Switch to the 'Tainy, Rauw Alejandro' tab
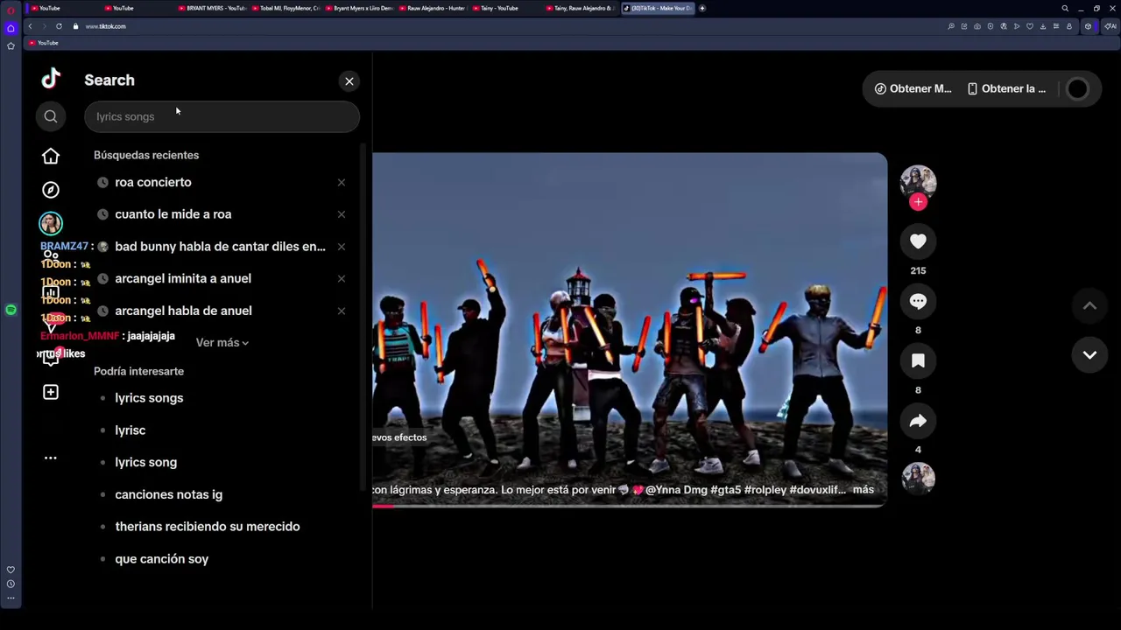Viewport: 1121px width, 630px height. pos(581,8)
